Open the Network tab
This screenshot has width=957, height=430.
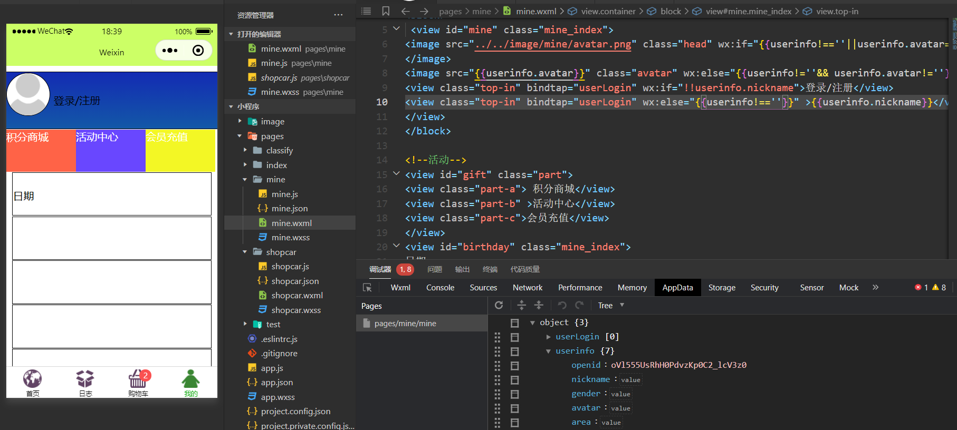(x=528, y=288)
